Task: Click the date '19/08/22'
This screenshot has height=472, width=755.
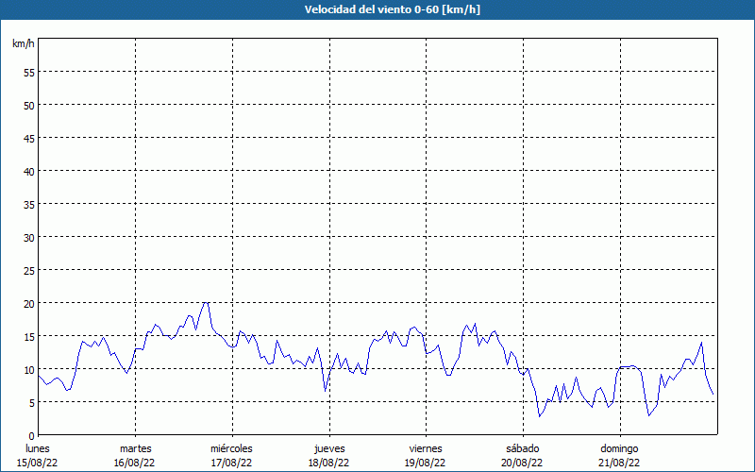Action: (x=426, y=463)
